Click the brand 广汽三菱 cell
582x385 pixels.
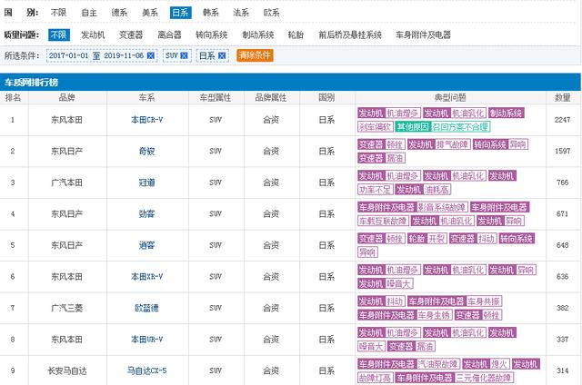point(67,308)
